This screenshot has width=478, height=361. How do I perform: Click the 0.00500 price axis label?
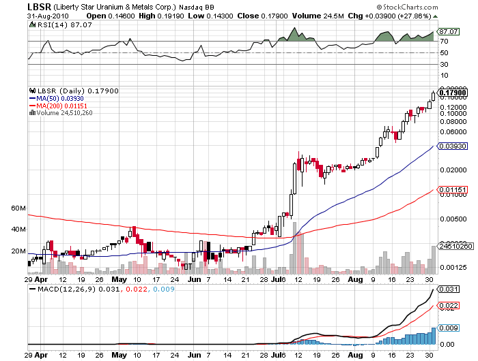[x=453, y=219]
